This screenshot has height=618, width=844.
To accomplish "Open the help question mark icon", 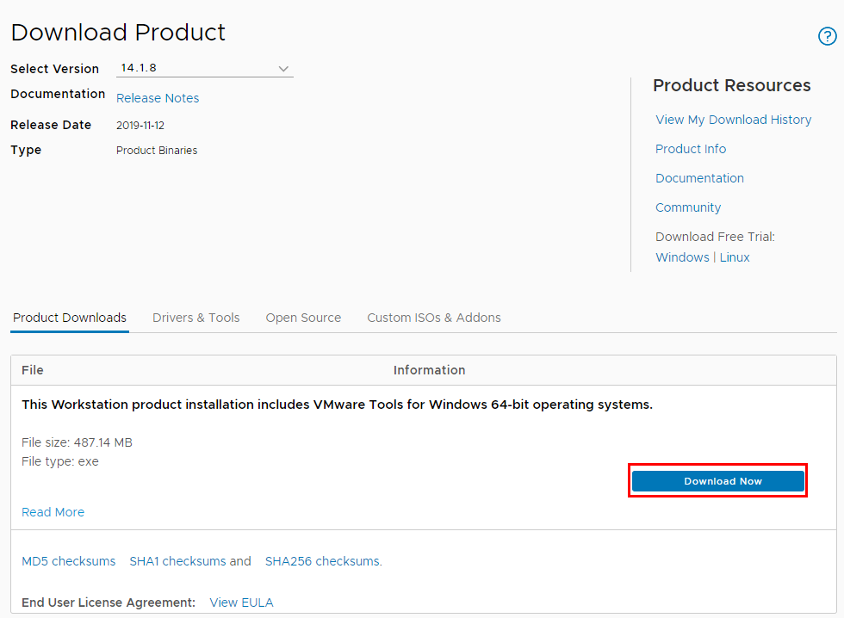I will 827,36.
